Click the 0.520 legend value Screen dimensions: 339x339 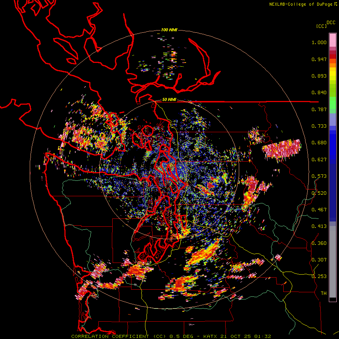tap(319, 193)
